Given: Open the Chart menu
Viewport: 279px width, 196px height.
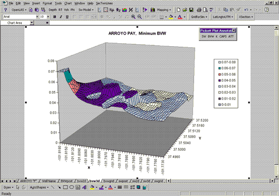Looking at the screenshot, I should [68, 3].
